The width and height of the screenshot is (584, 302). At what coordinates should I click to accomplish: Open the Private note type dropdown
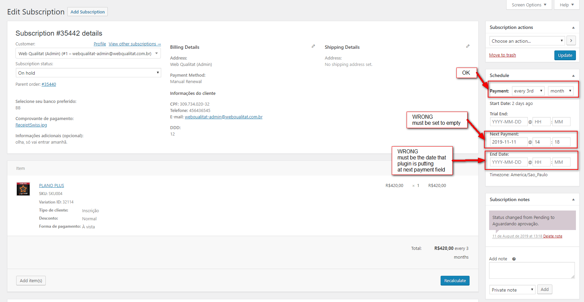(x=512, y=290)
